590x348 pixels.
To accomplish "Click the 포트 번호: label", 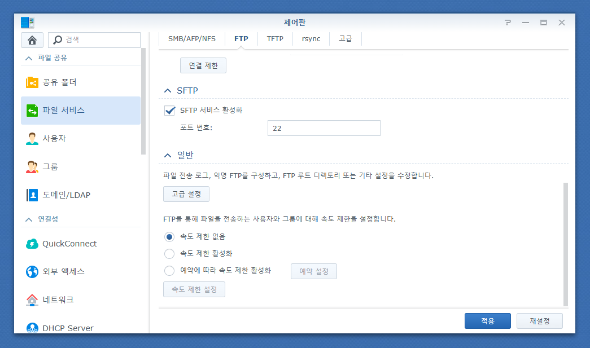I will 196,128.
